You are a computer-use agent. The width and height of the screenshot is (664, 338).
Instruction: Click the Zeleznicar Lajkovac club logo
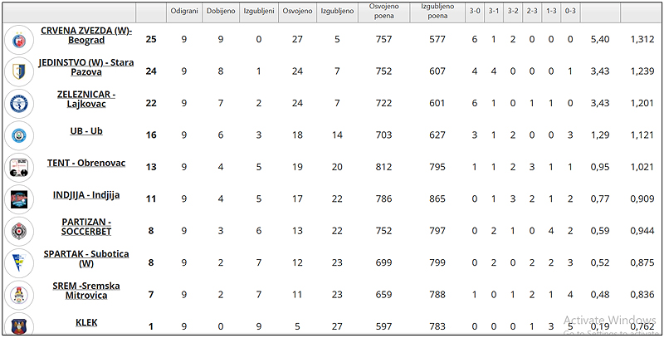coord(17,102)
